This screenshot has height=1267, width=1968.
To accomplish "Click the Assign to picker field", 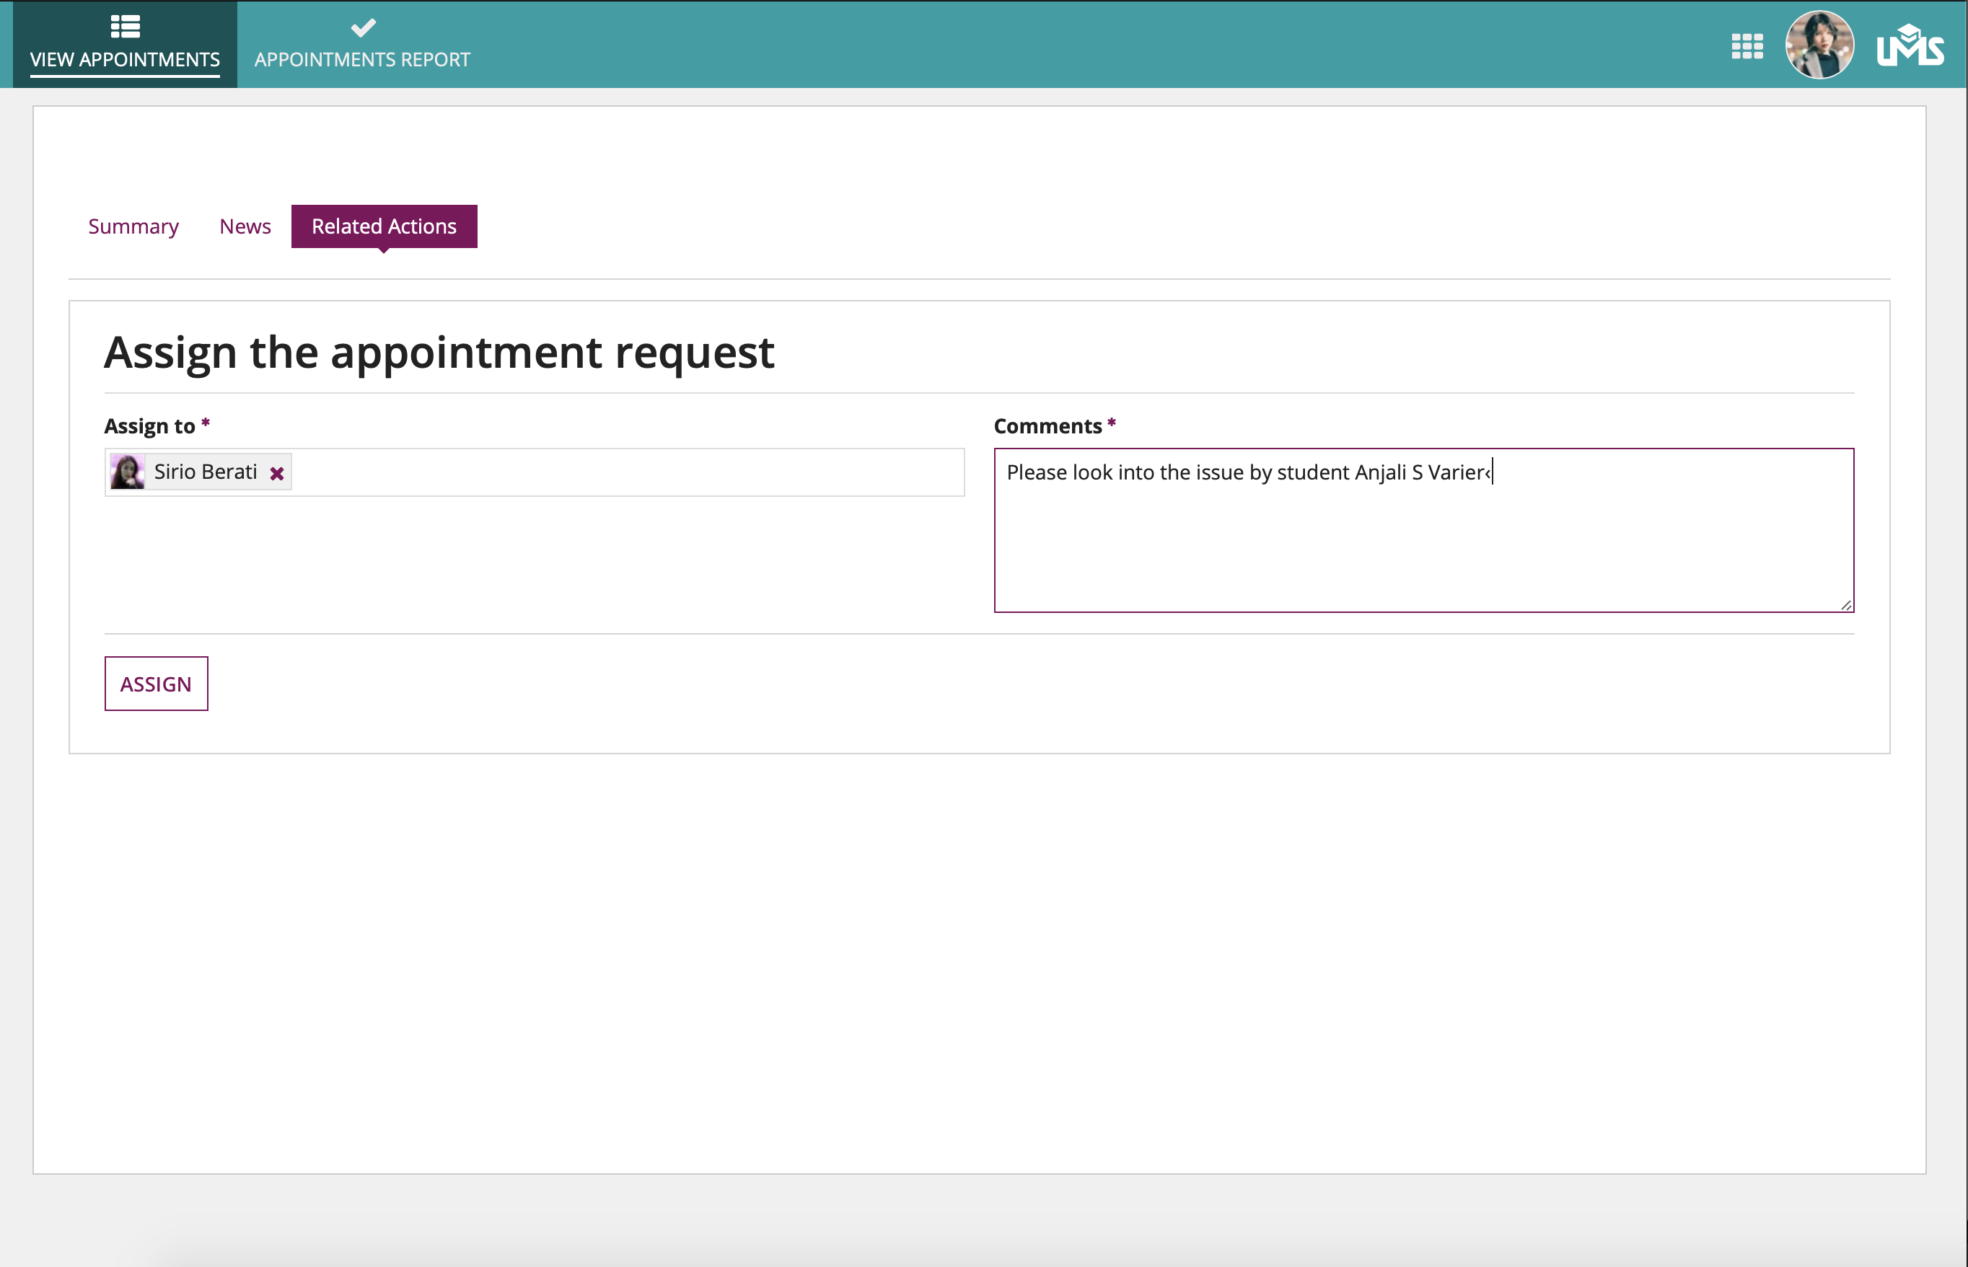I will (625, 472).
